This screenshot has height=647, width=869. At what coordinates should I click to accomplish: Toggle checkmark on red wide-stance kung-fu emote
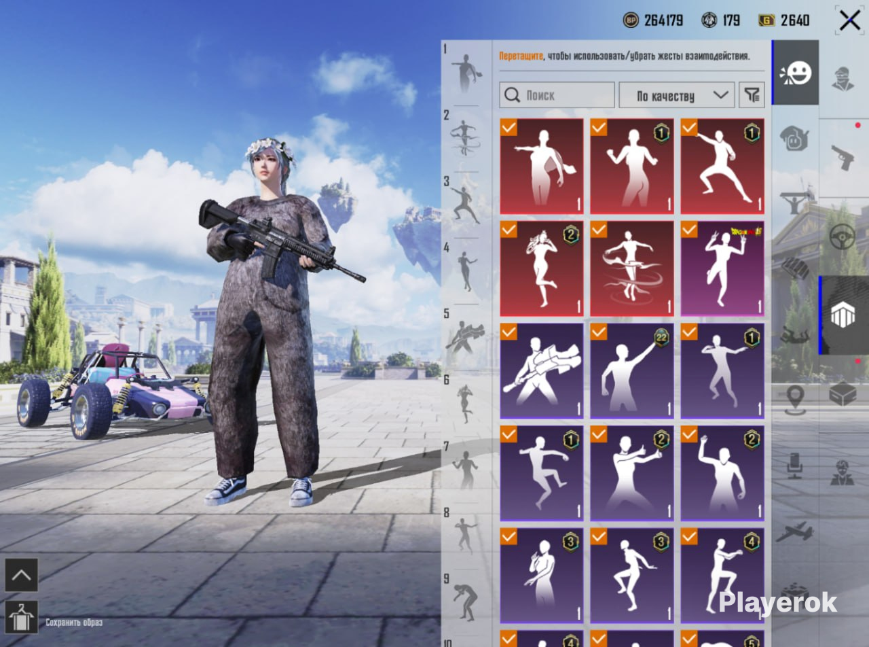pos(689,127)
